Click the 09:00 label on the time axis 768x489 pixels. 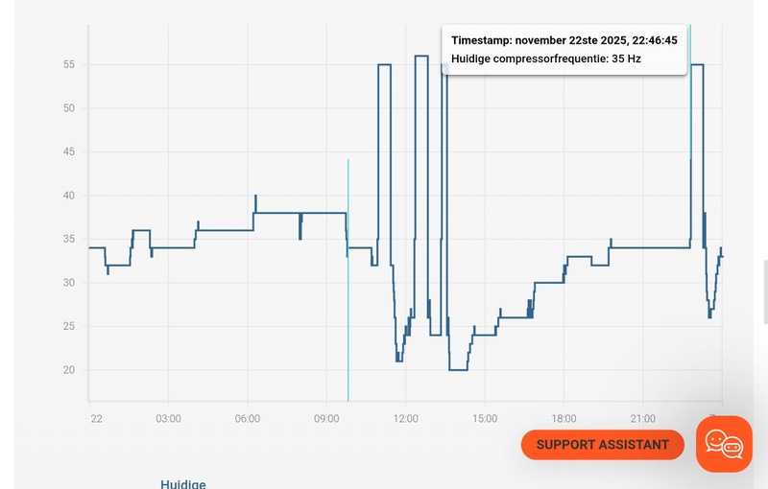(326, 419)
